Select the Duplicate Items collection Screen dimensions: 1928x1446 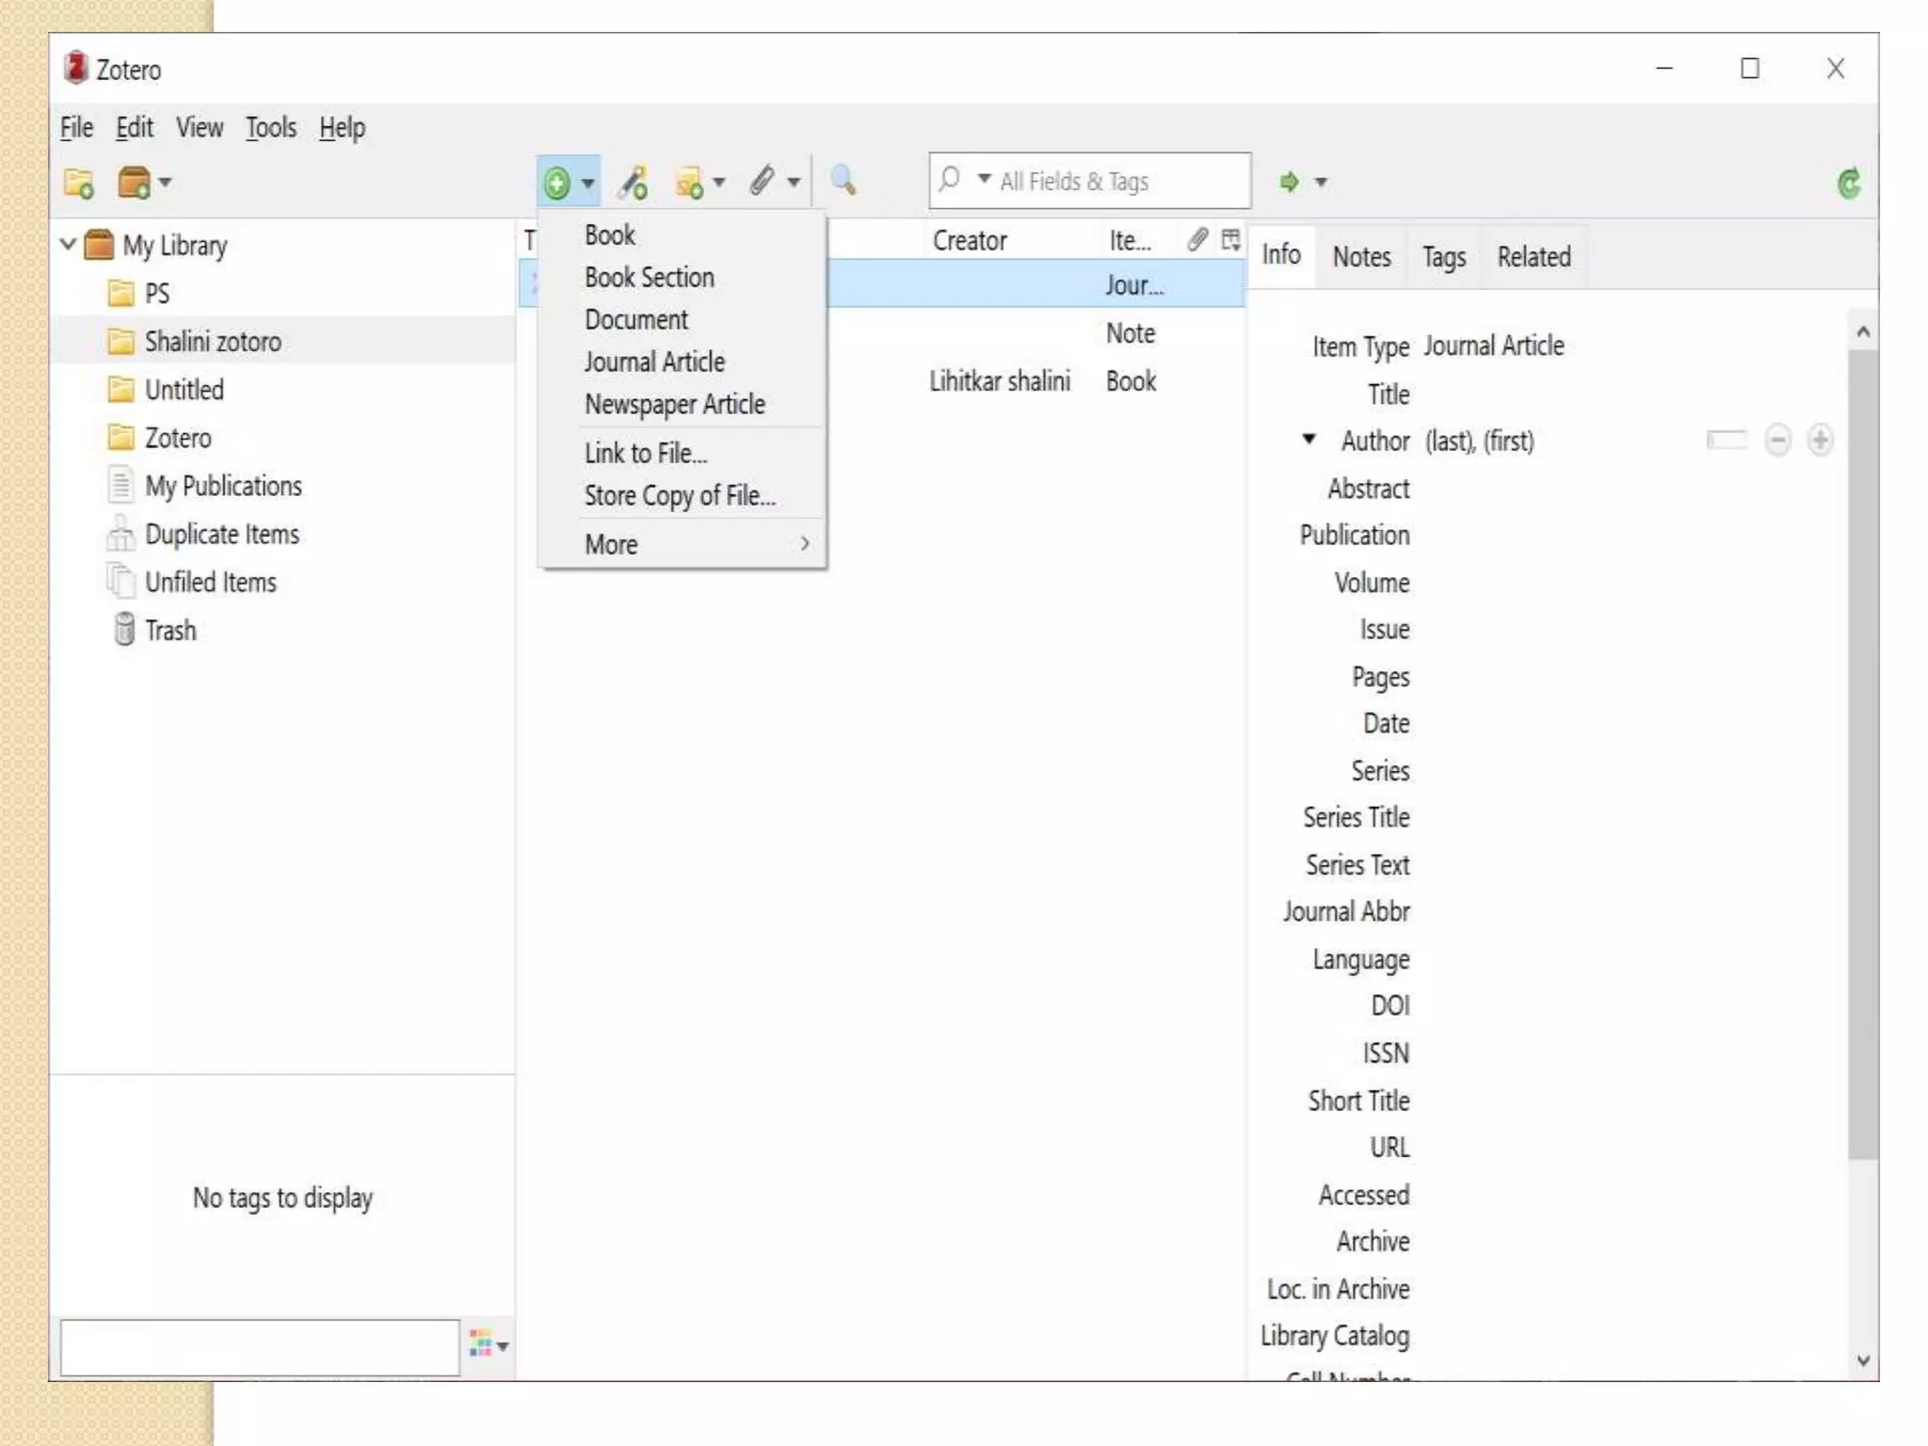[x=221, y=535]
